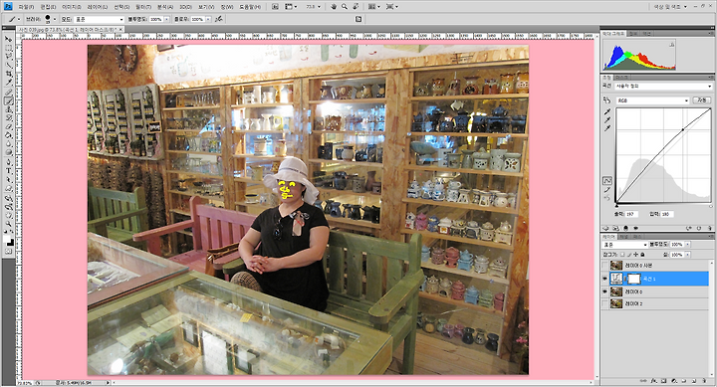Select the Rectangular Marquee tool
The image size is (717, 387).
9,47
